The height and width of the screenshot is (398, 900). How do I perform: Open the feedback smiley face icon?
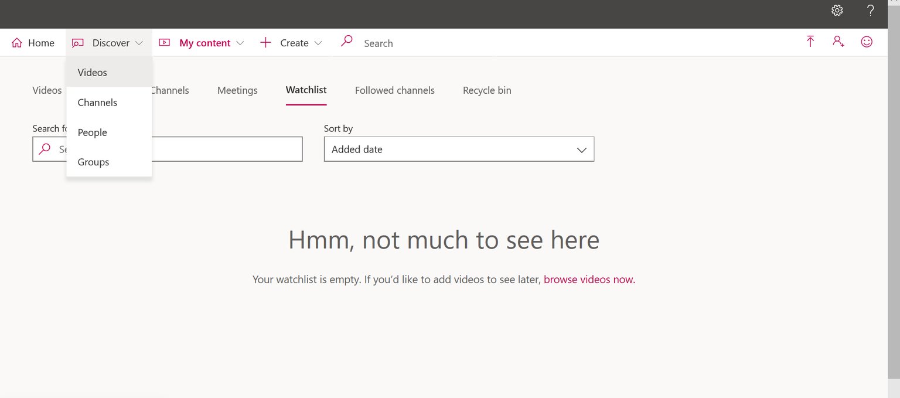coord(867,42)
